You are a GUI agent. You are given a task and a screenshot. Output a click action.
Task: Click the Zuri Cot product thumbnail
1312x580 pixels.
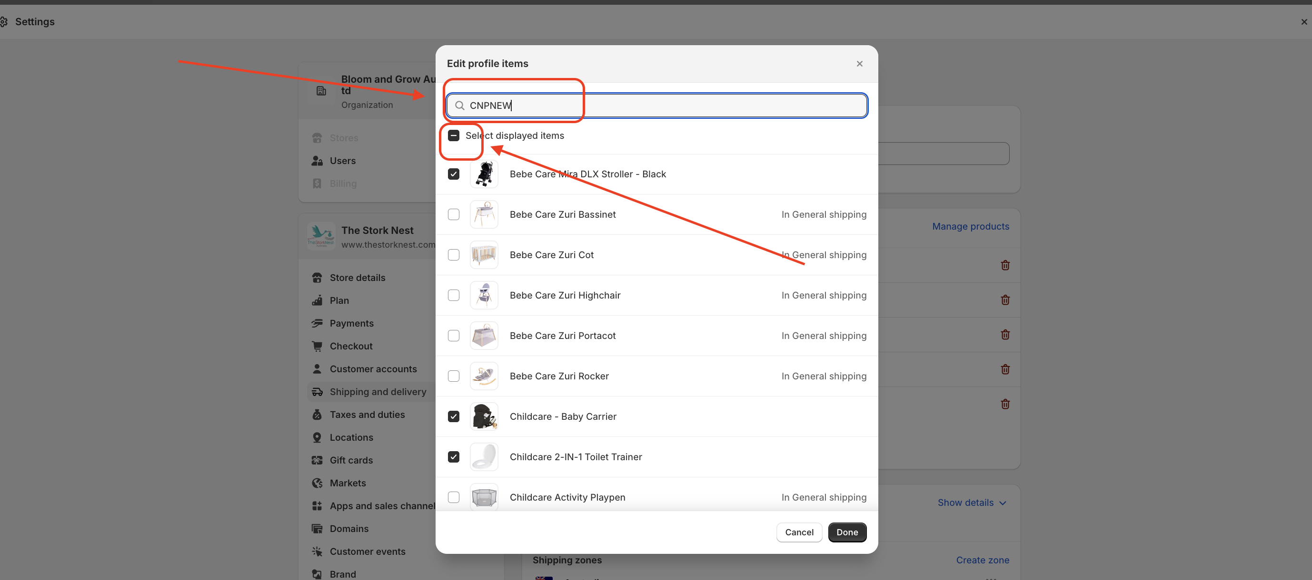click(x=484, y=255)
